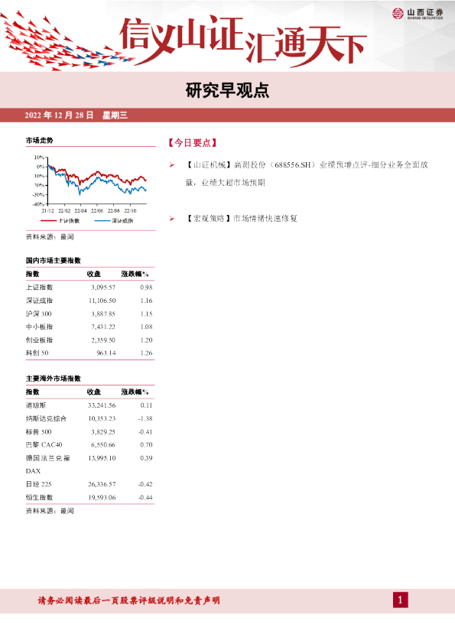Viewport: 455px width, 644px height.
Task: Click the red arrow bullet before 宏观策略
Action: point(172,219)
